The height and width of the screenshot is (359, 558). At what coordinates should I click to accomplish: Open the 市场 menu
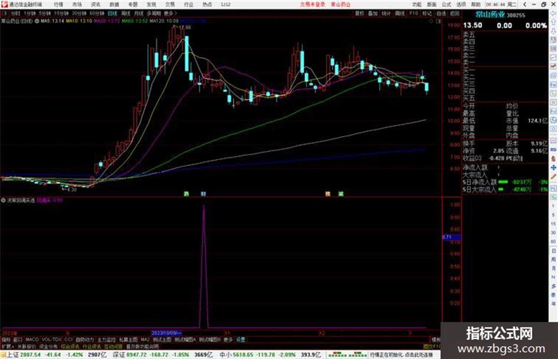click(x=77, y=4)
